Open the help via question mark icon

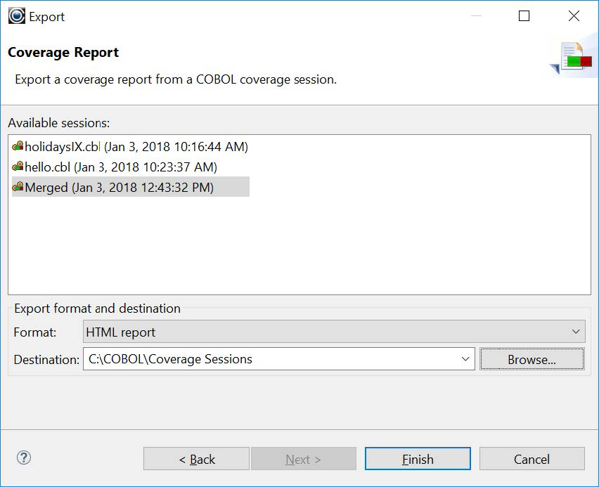pyautogui.click(x=25, y=459)
